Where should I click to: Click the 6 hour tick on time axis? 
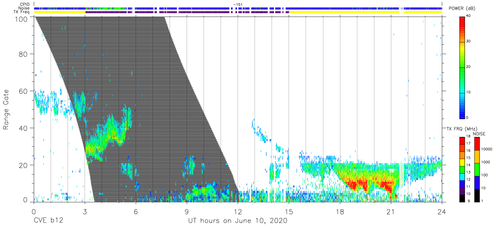[136, 211]
